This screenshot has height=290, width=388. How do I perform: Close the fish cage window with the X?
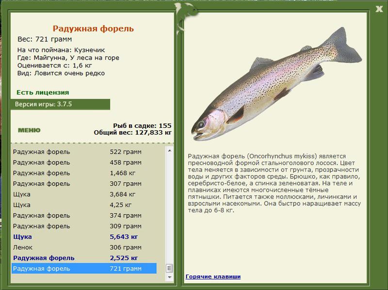pyautogui.click(x=379, y=9)
